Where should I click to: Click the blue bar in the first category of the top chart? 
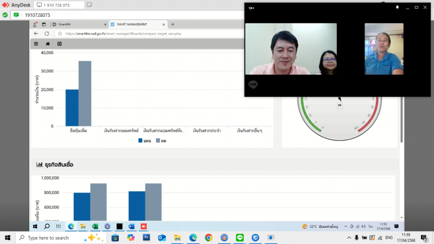click(x=72, y=107)
